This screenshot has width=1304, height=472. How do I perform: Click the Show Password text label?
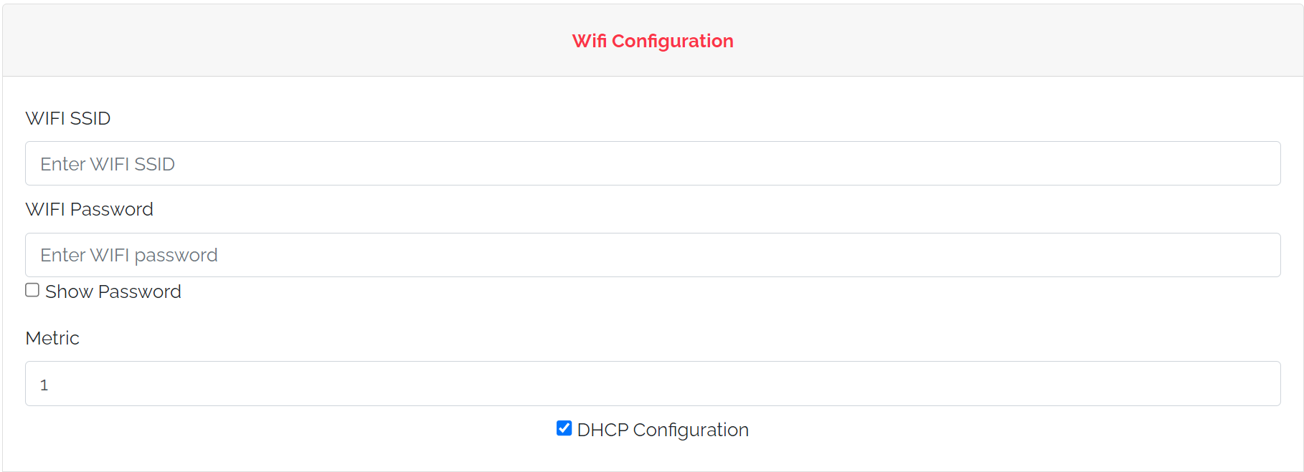click(x=113, y=291)
